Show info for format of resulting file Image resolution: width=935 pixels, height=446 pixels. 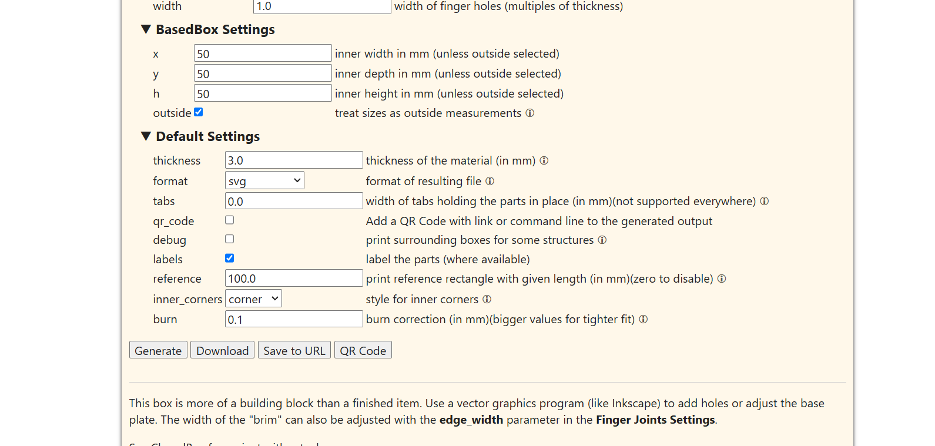coord(490,181)
